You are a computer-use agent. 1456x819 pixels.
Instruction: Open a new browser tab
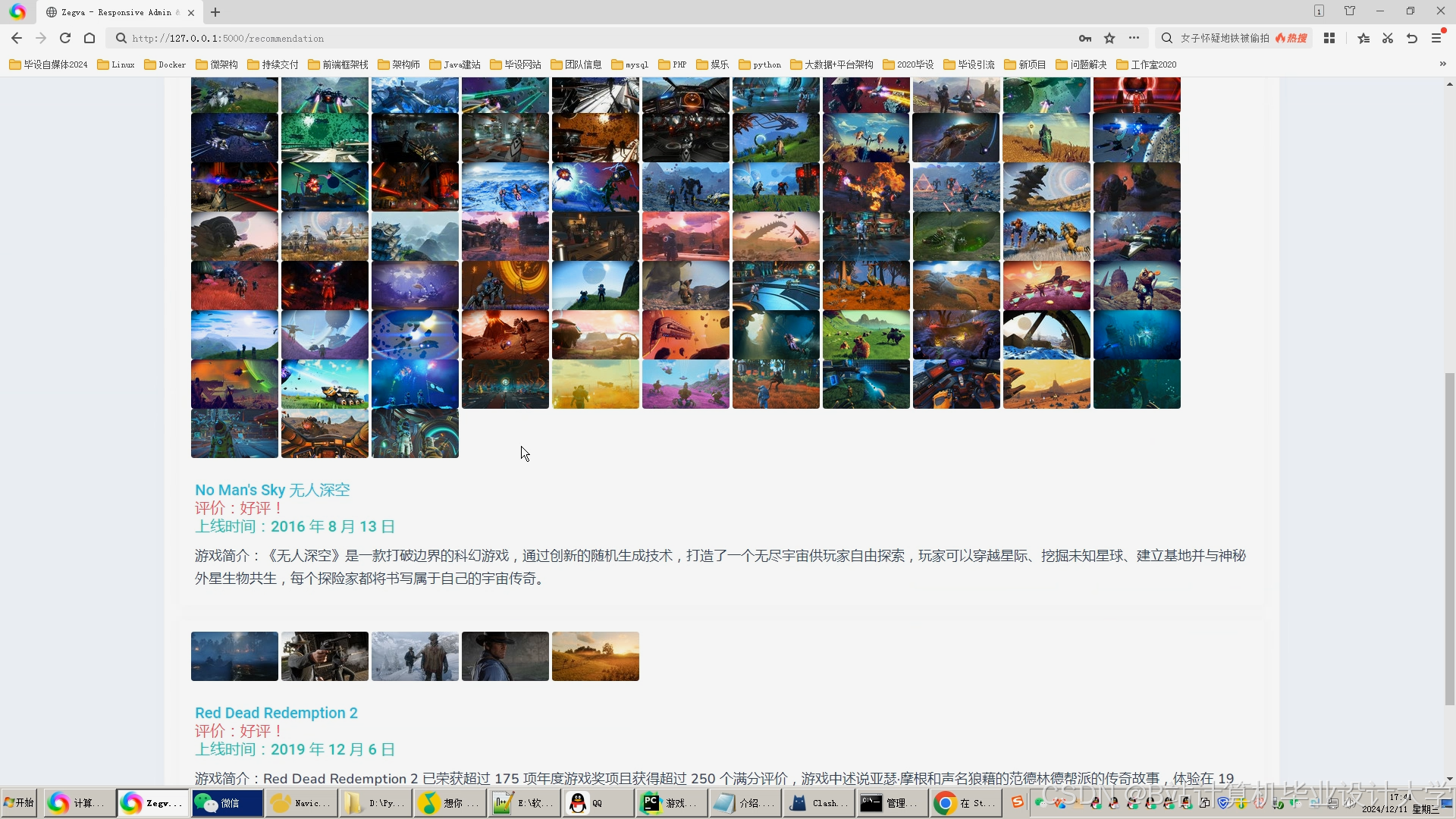click(215, 12)
